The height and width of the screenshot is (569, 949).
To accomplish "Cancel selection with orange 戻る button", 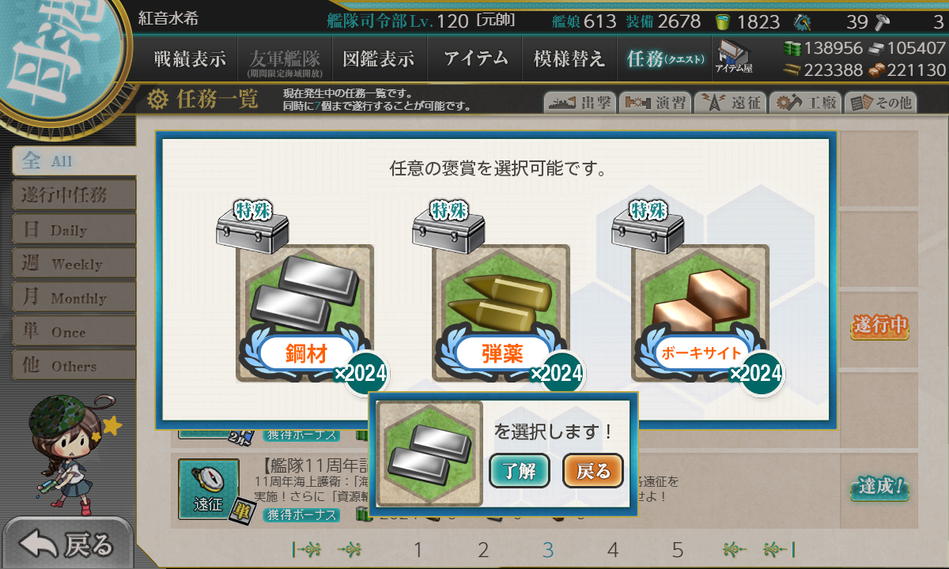I will tap(593, 471).
